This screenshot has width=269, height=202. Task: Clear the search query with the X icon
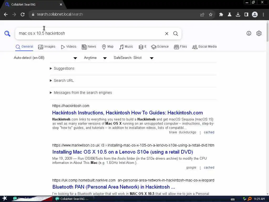coord(167,33)
